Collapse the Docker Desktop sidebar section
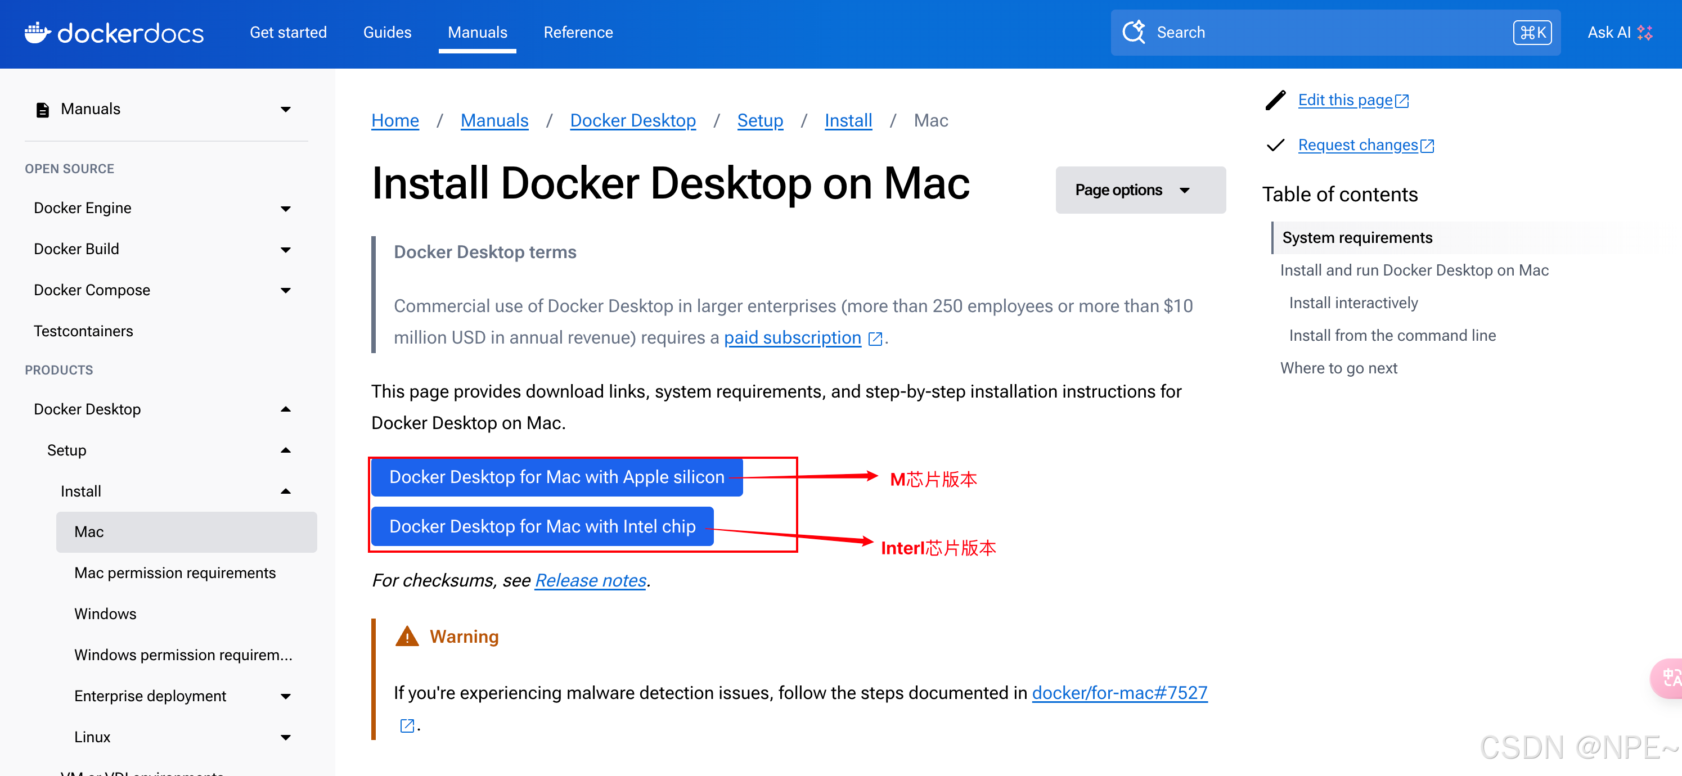This screenshot has width=1682, height=776. pyautogui.click(x=285, y=409)
